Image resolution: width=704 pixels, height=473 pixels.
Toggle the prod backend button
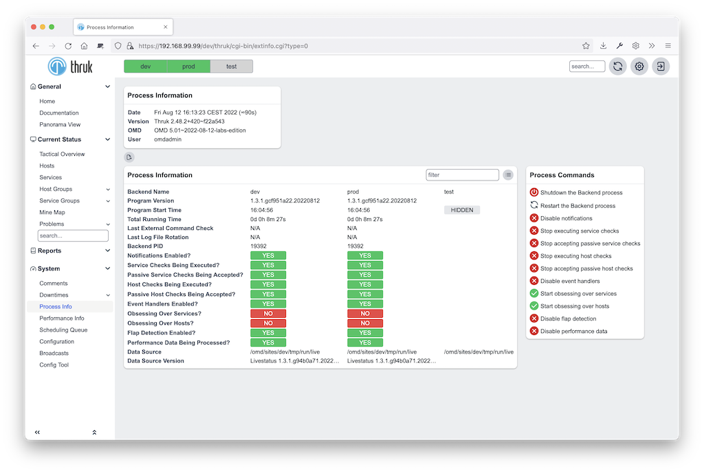pyautogui.click(x=188, y=67)
